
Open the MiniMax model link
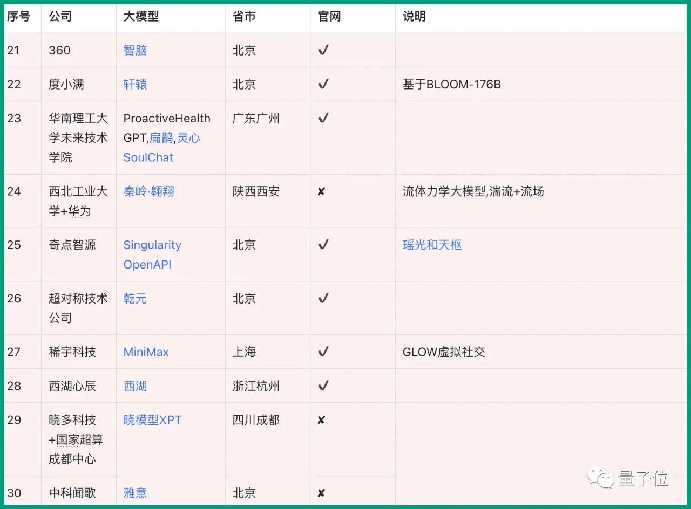(x=146, y=352)
